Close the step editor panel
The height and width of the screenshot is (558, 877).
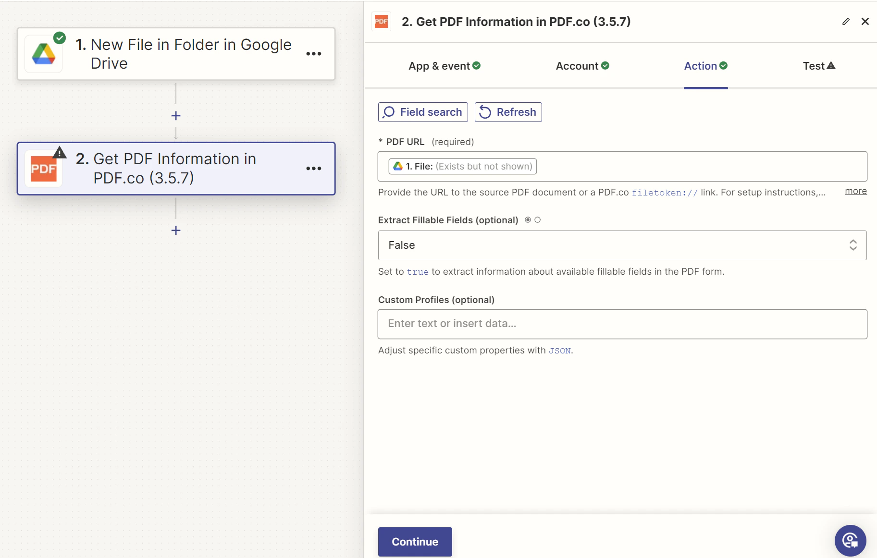(865, 22)
